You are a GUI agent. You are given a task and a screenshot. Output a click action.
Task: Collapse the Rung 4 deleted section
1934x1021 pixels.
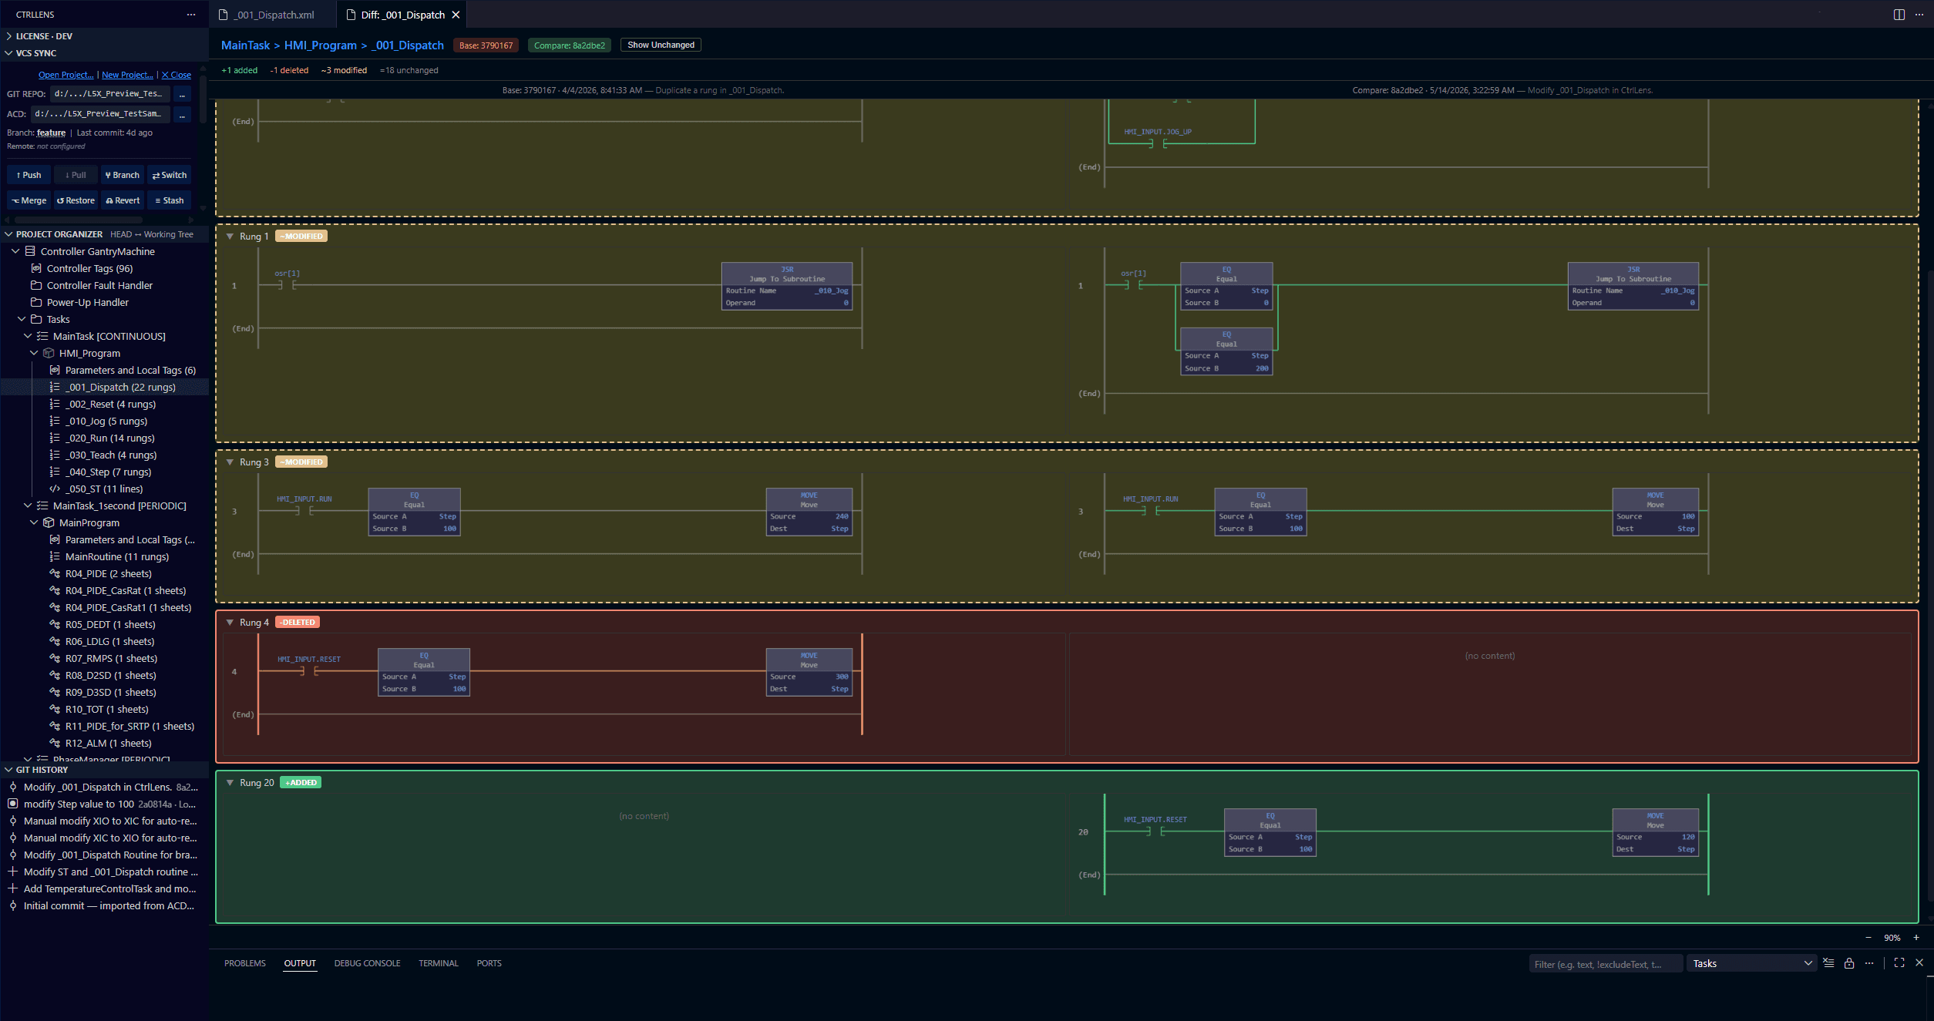tap(230, 622)
